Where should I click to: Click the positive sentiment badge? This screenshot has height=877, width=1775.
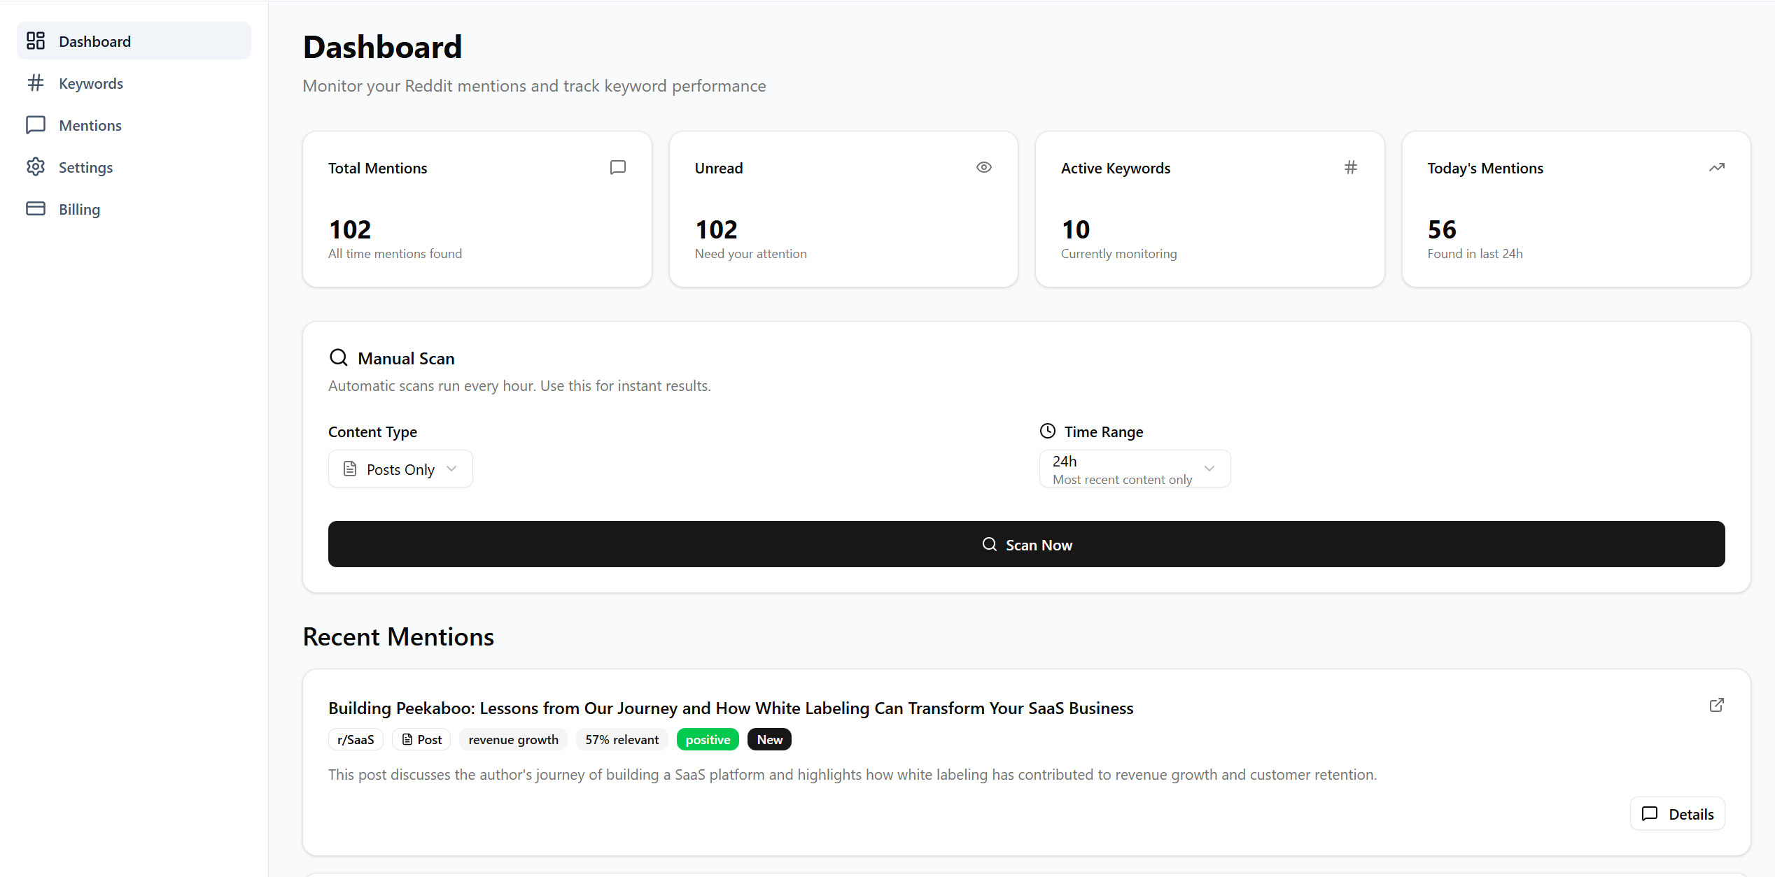point(707,739)
